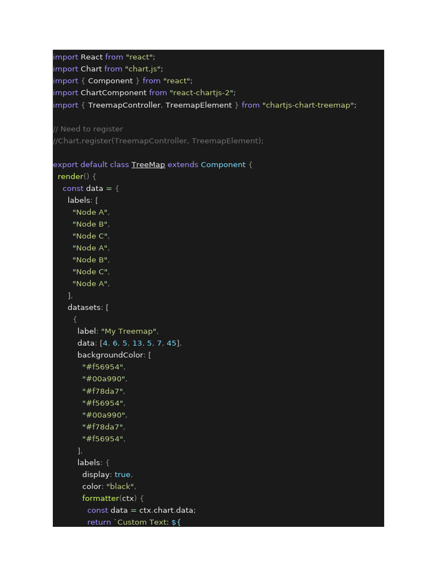This screenshot has height=582, width=437.
Task: Click the "My Treemap" label string
Action: pyautogui.click(x=129, y=331)
